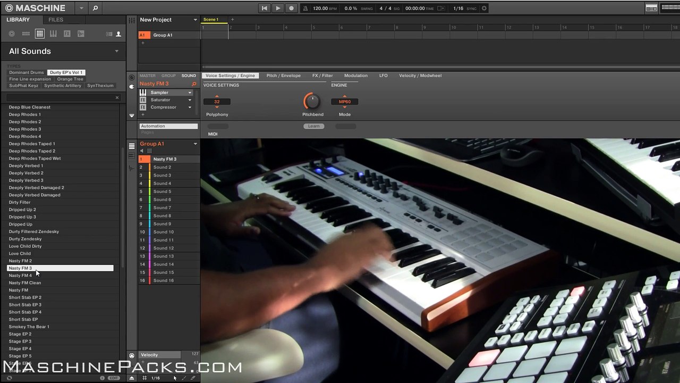Open the Modulation page
The image size is (680, 383).
(x=356, y=76)
